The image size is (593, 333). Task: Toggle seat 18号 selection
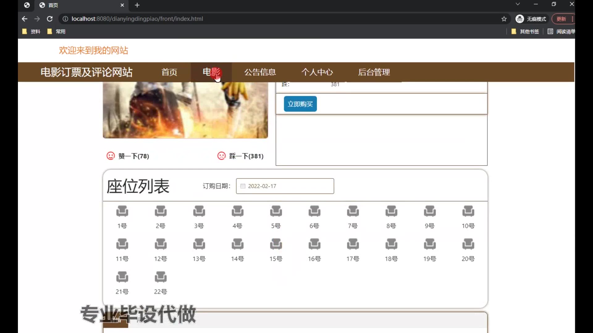tap(391, 244)
